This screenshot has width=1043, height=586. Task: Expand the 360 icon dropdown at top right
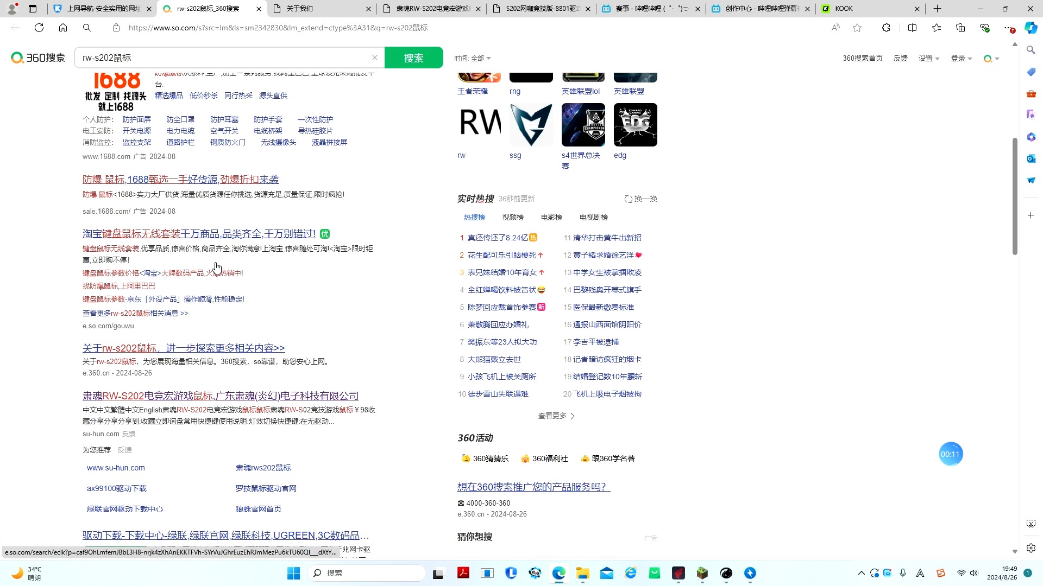991,58
